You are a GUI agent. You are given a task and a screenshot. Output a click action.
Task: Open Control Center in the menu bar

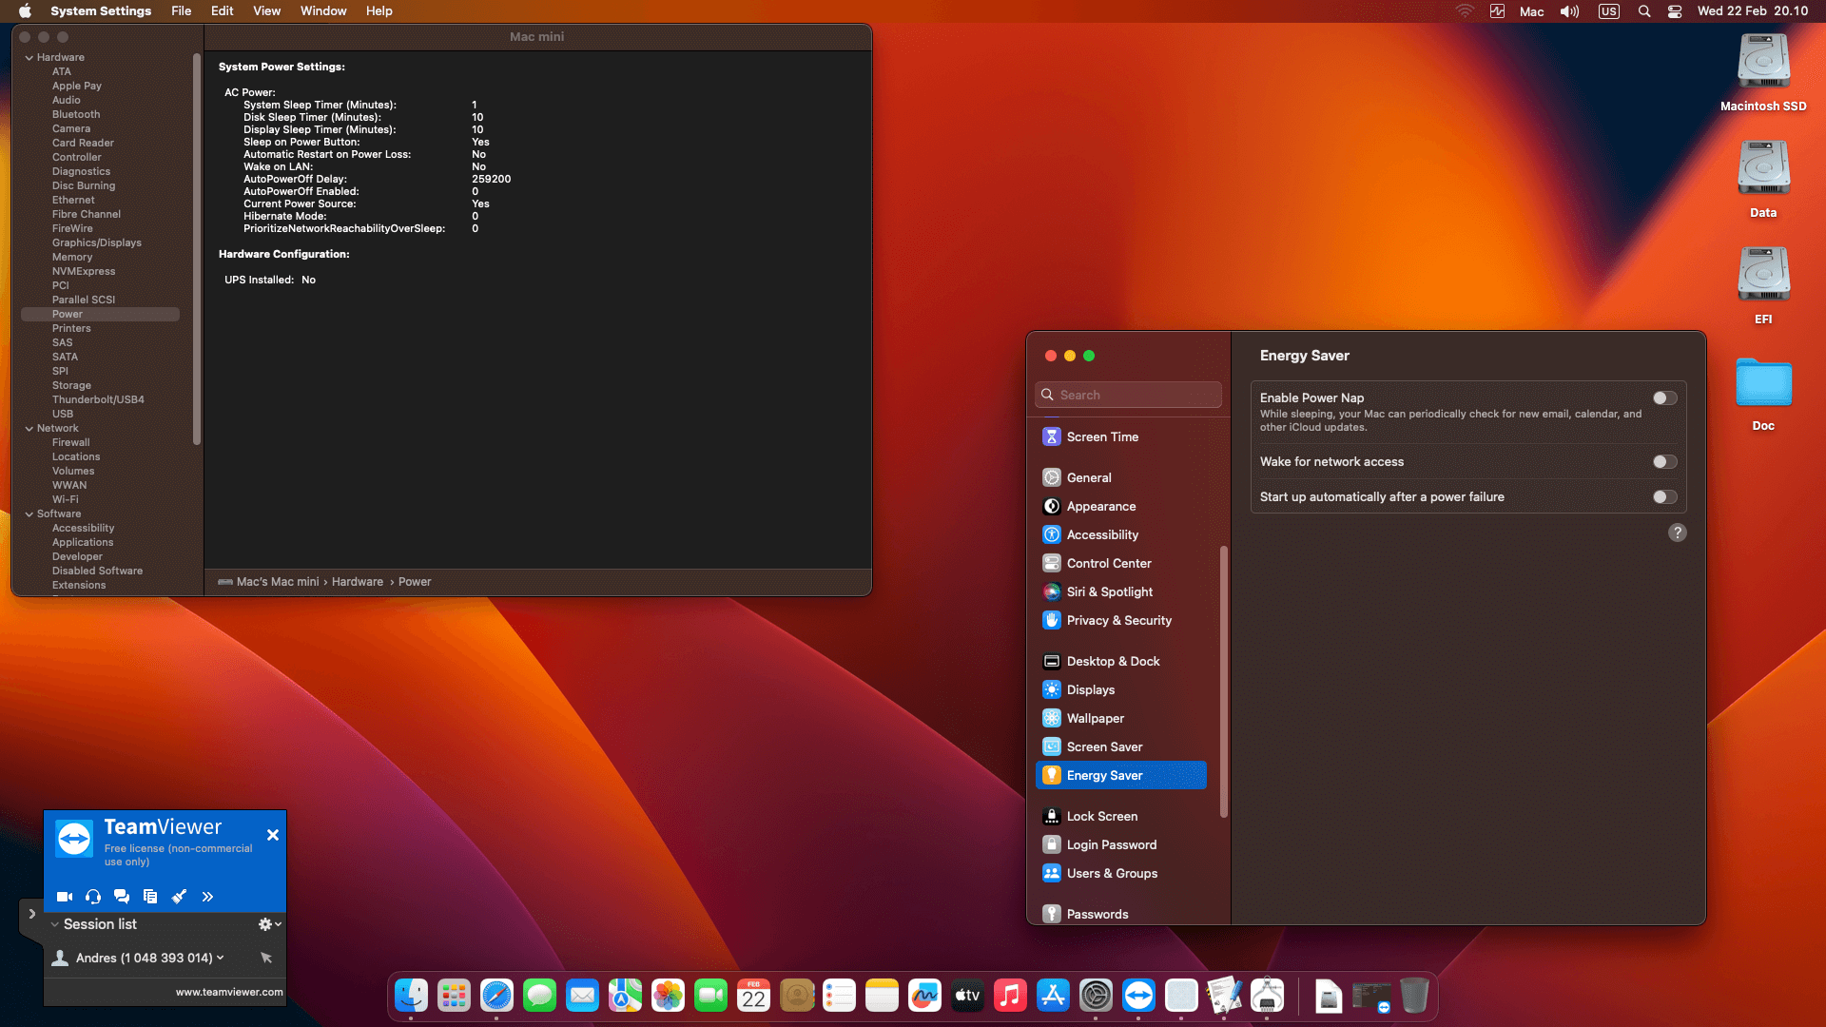pos(1675,11)
